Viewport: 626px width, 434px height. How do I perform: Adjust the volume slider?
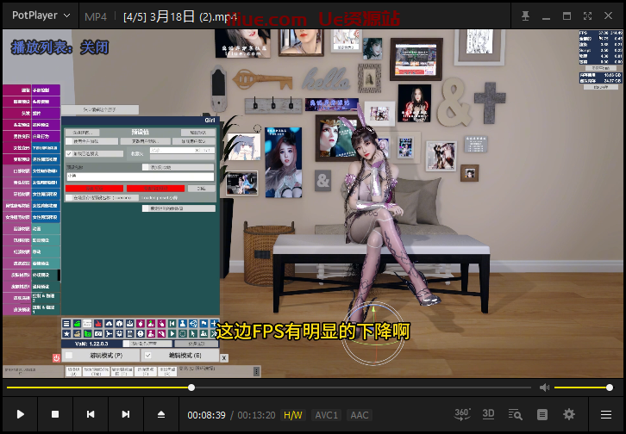coord(583,387)
